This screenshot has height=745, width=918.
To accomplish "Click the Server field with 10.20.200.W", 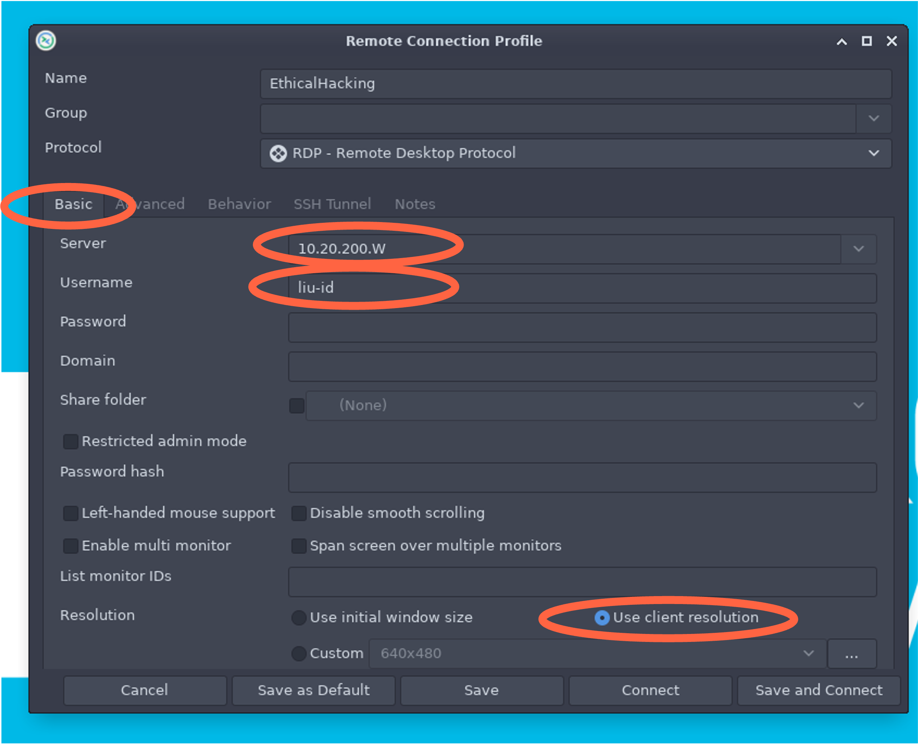I will 564,249.
